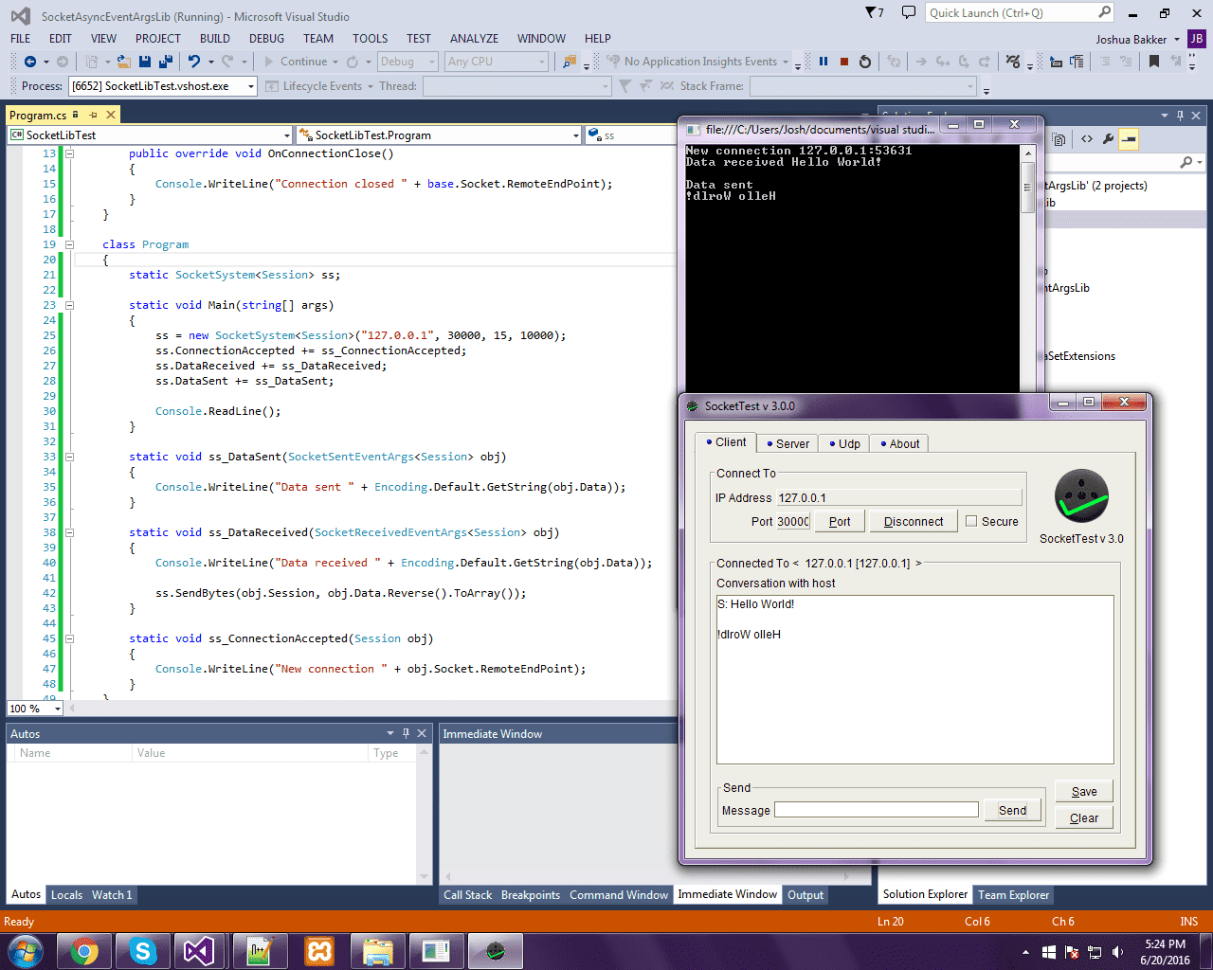Screen dimensions: 1213x970
Task: Open the SocketLibTest.Program type dropdown
Action: pyautogui.click(x=575, y=135)
